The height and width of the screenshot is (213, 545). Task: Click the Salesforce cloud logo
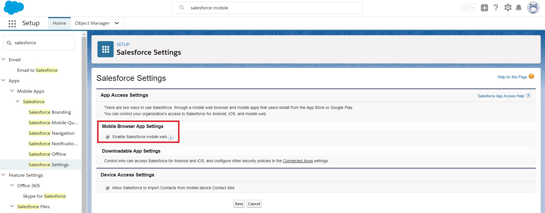pos(14,8)
